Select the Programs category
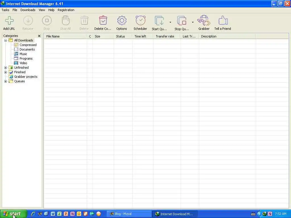This screenshot has height=218, width=291. coord(26,58)
